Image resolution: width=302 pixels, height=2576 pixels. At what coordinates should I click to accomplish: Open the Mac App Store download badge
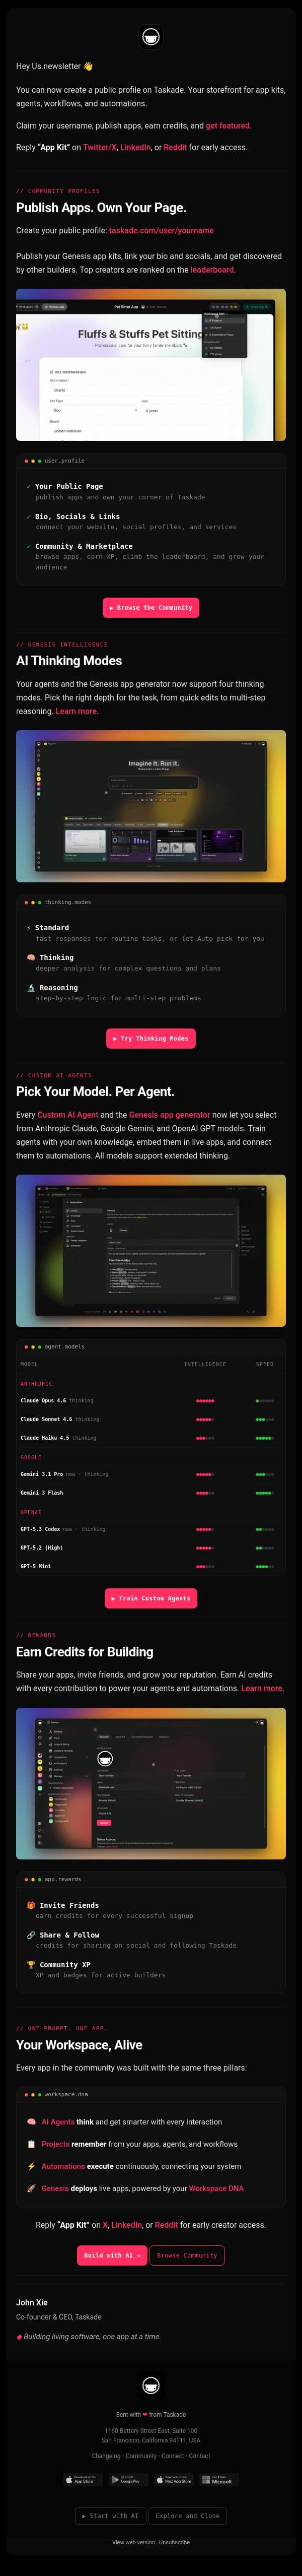click(x=174, y=2479)
